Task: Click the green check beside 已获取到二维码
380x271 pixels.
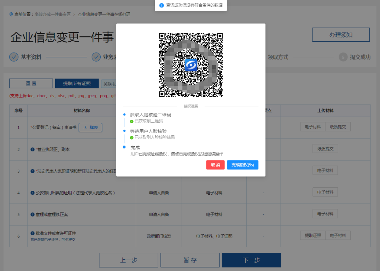Action: 131,121
